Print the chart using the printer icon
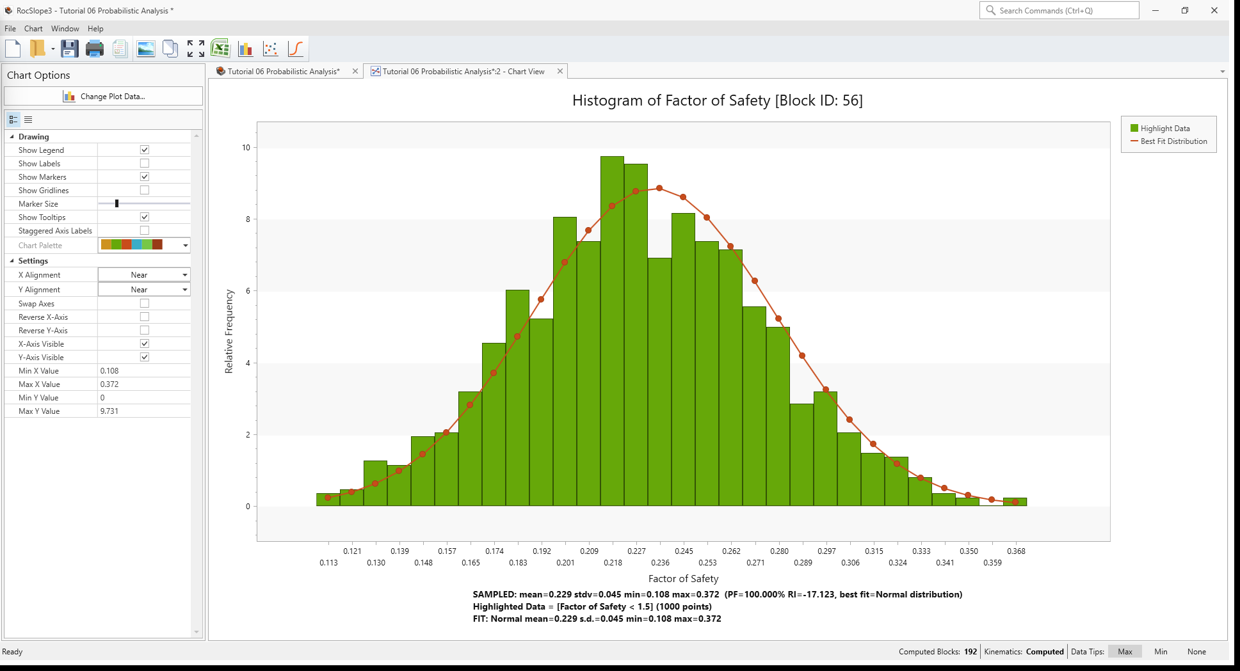1240x671 pixels. tap(95, 49)
